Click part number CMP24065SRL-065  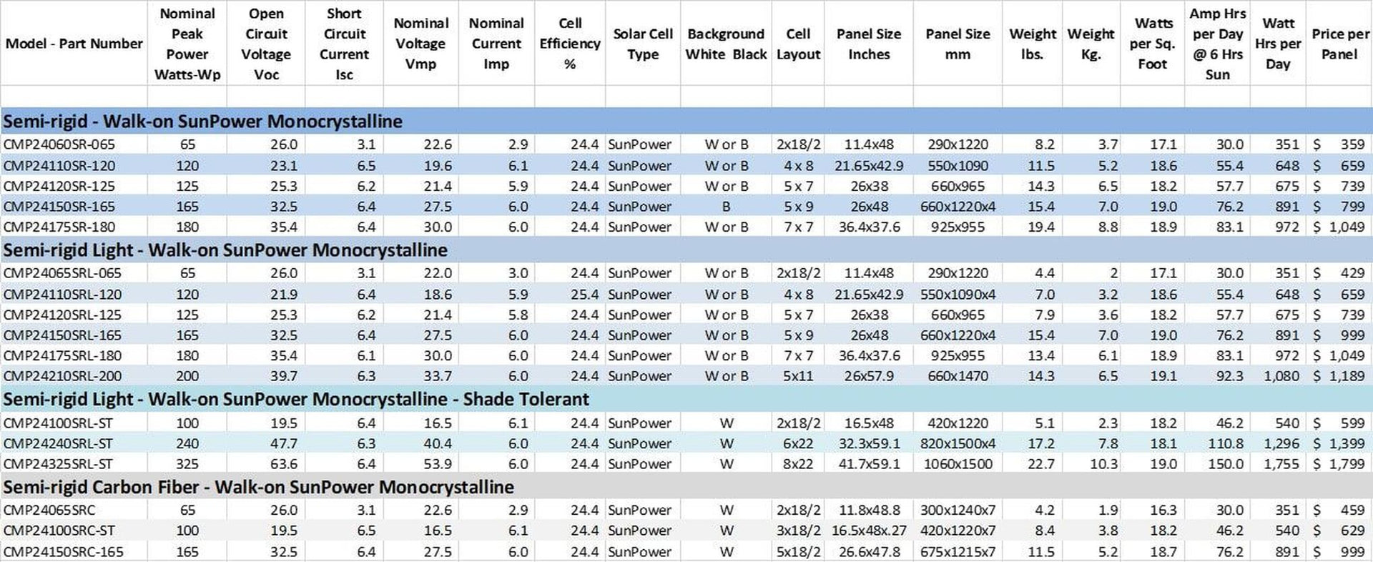62,273
